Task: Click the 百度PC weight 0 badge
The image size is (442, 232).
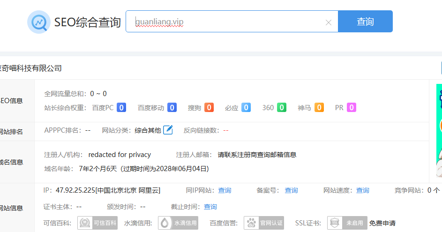Action: point(121,107)
